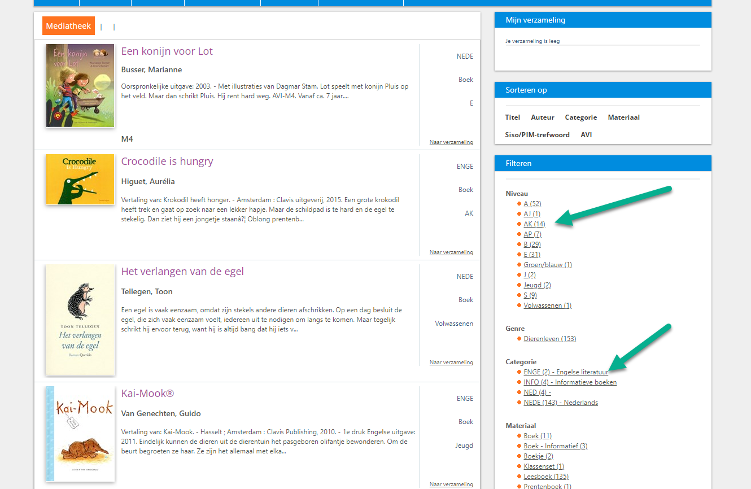Add Crocodile is hungry via Naar verzameling
This screenshot has width=751, height=489.
(451, 252)
